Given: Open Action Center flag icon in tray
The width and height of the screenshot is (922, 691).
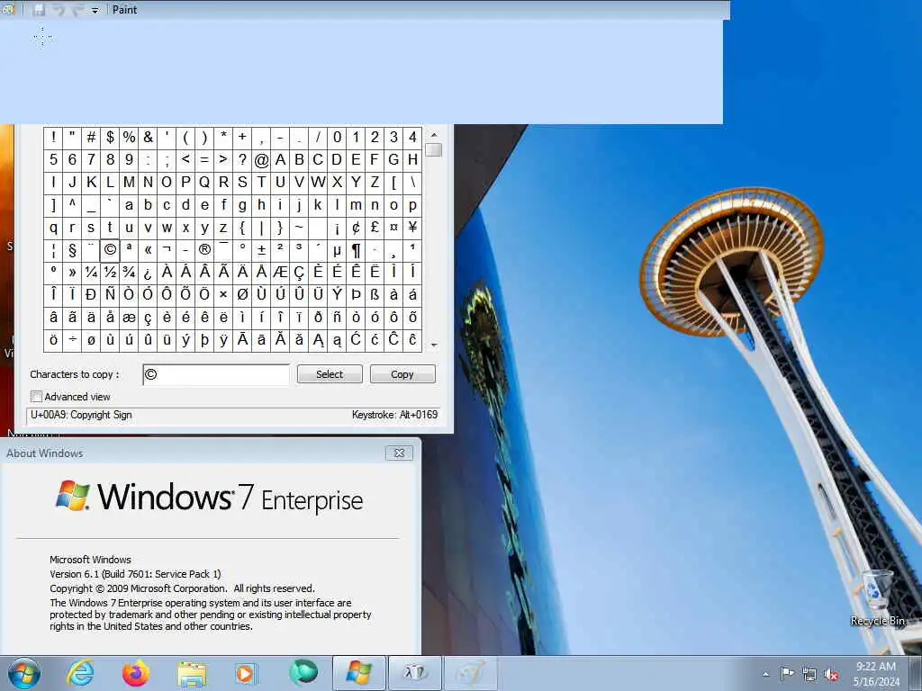Looking at the screenshot, I should 787,674.
